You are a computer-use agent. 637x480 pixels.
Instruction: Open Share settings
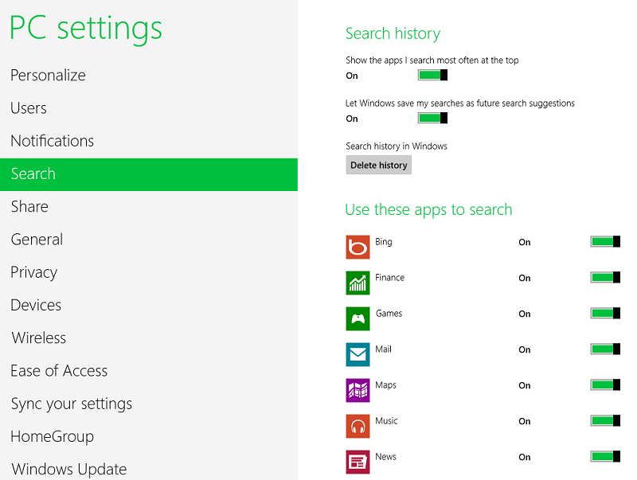149,207
